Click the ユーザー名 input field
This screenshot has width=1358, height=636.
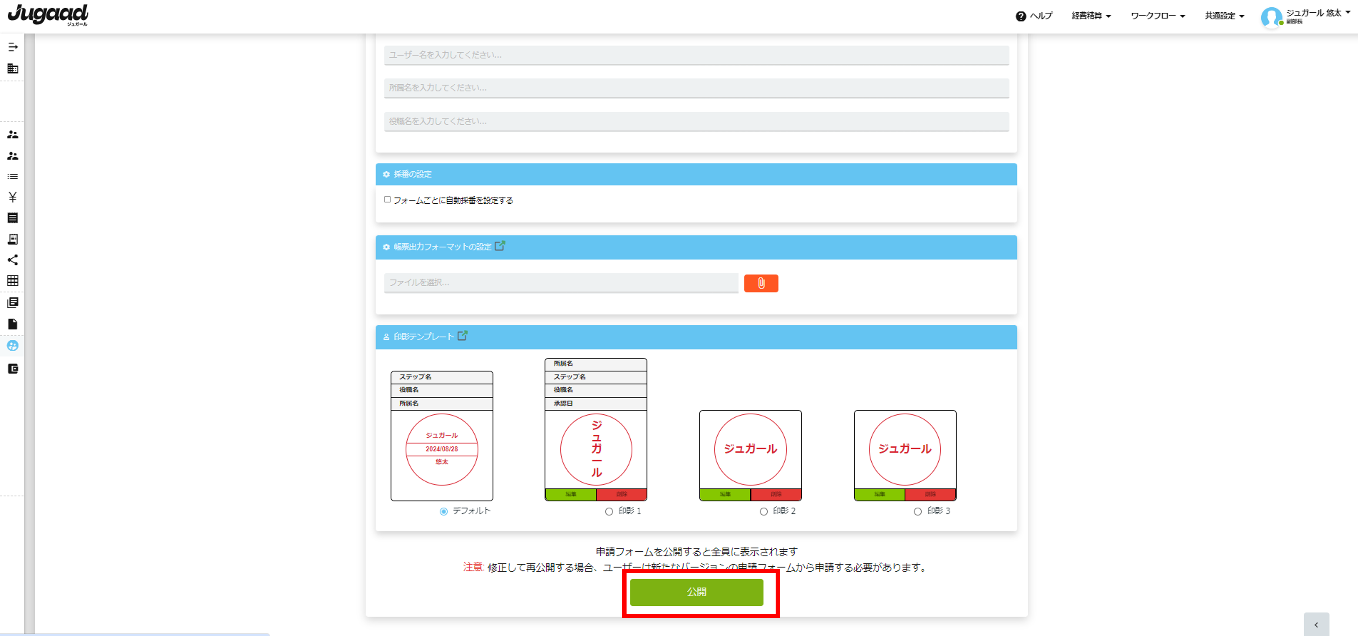point(696,55)
